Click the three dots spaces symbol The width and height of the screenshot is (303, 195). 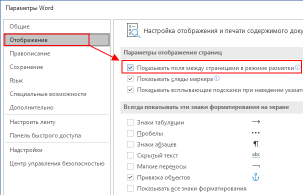[x=255, y=133]
